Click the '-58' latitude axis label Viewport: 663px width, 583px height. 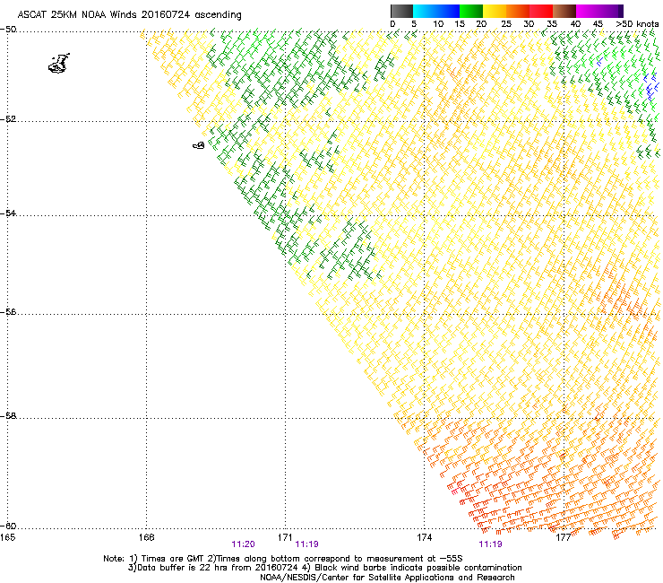click(x=8, y=416)
